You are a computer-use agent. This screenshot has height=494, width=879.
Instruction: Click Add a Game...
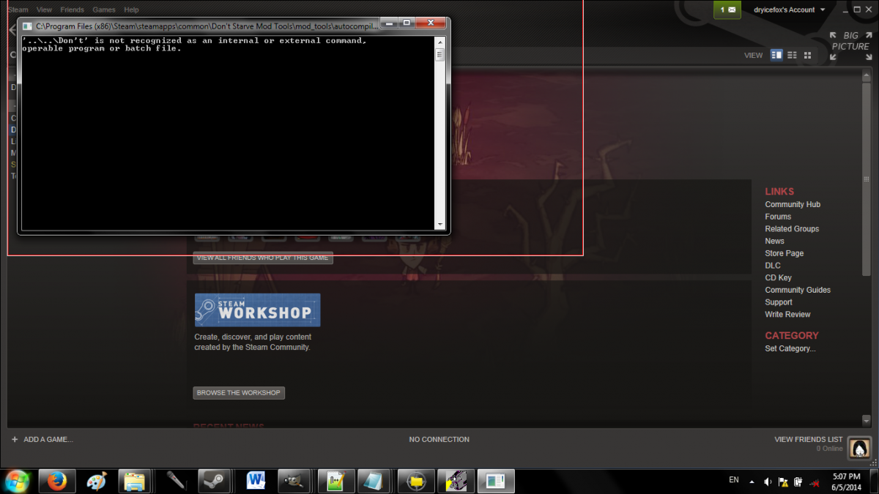[x=48, y=439]
